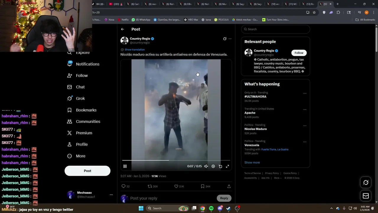Bookmark the tweet with 244 bookmarks

(206, 186)
